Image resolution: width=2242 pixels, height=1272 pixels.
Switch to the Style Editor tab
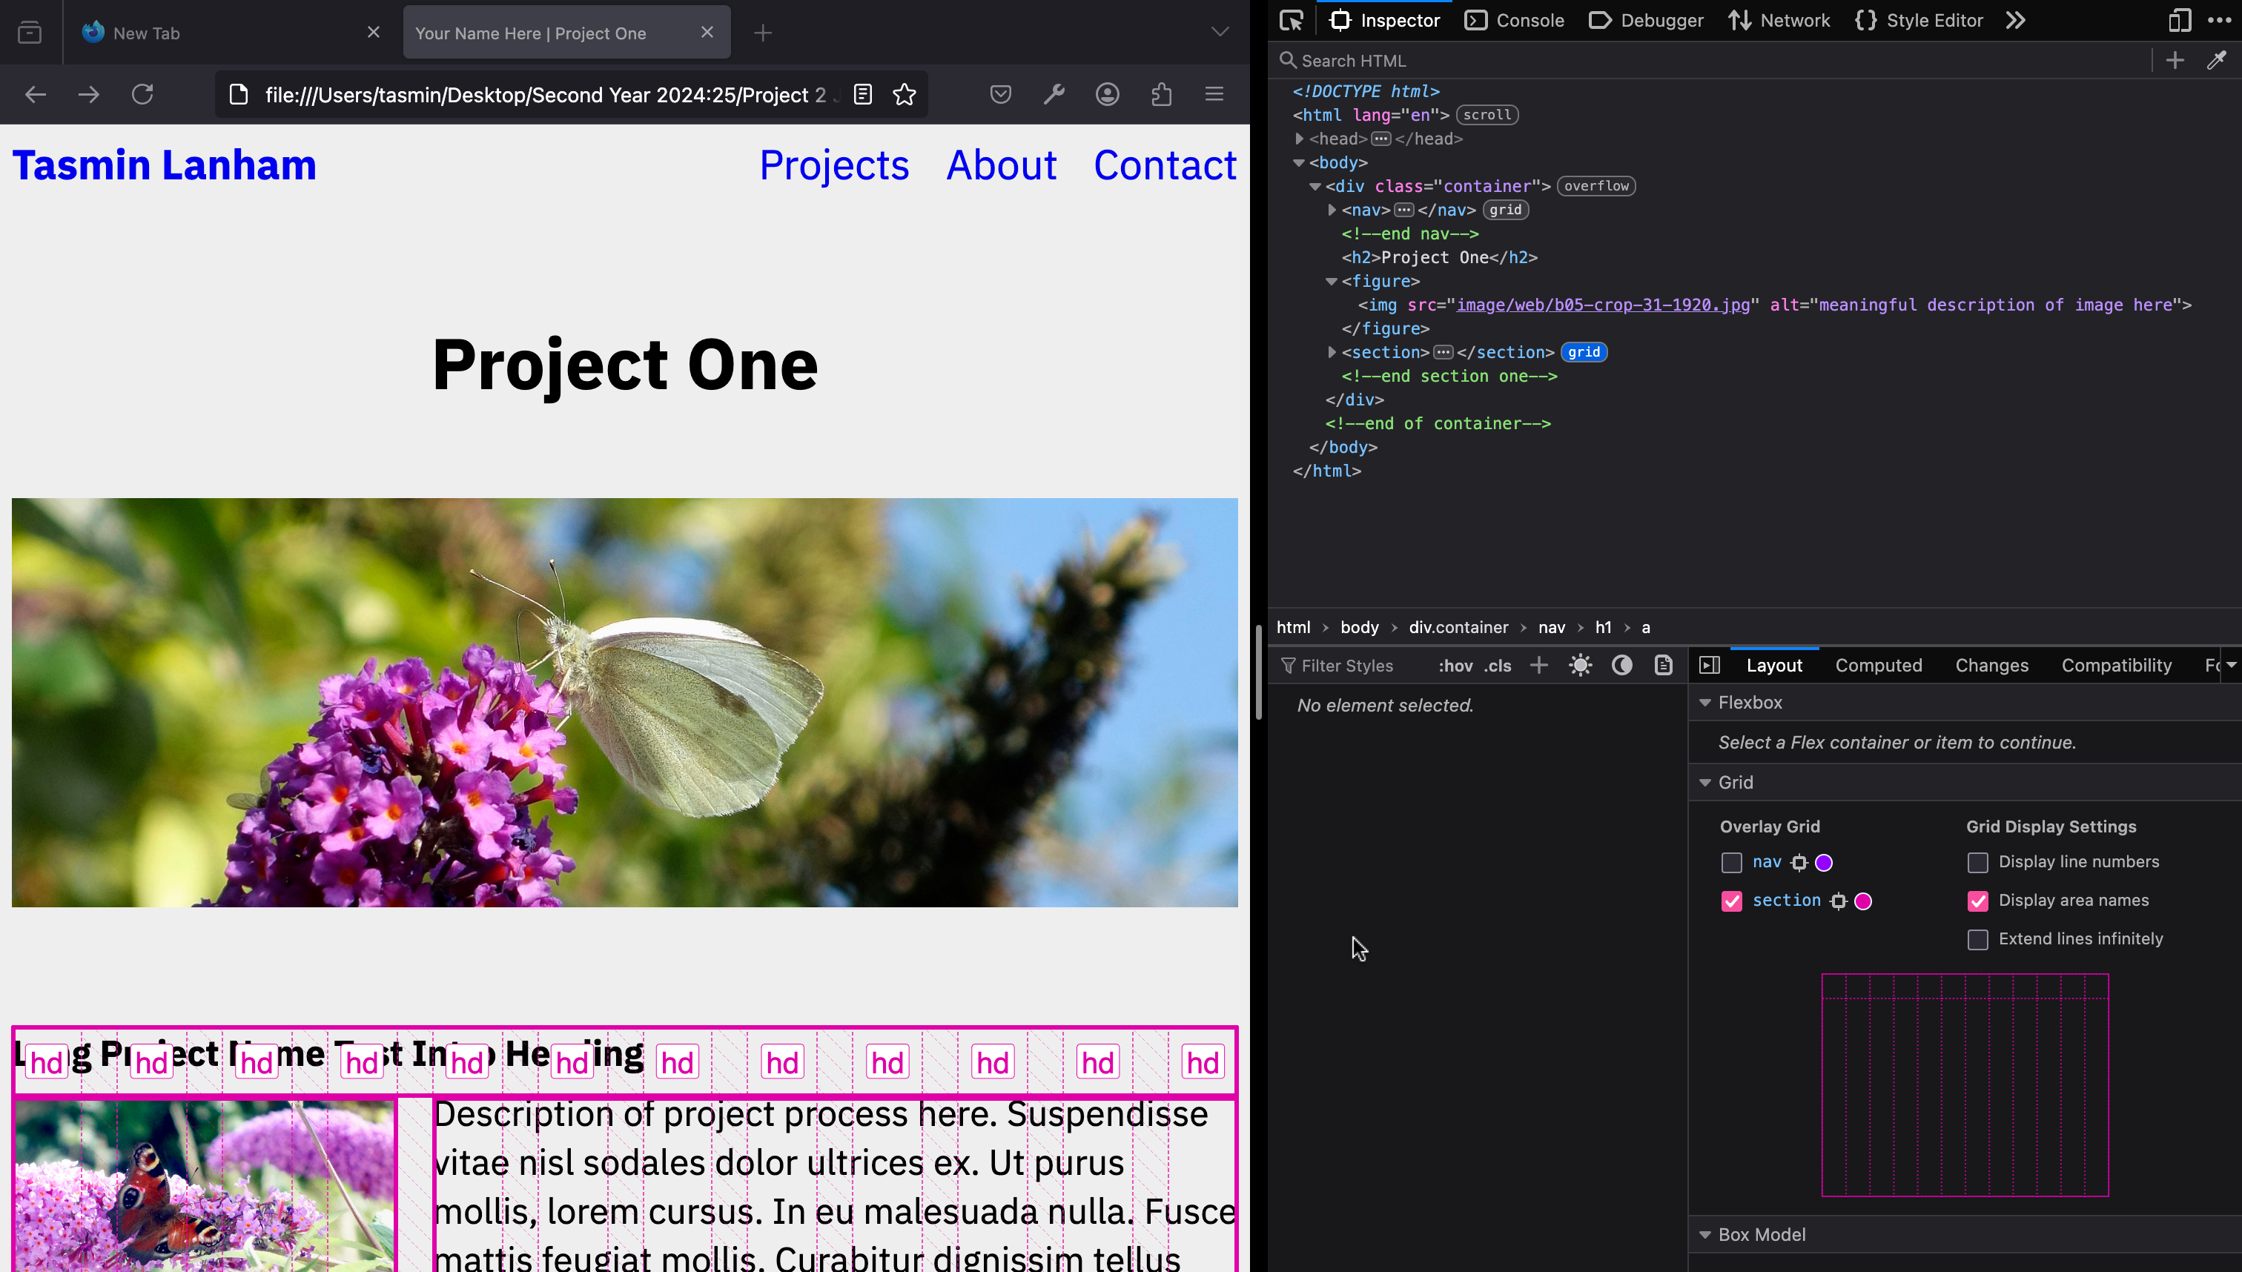pos(1919,20)
